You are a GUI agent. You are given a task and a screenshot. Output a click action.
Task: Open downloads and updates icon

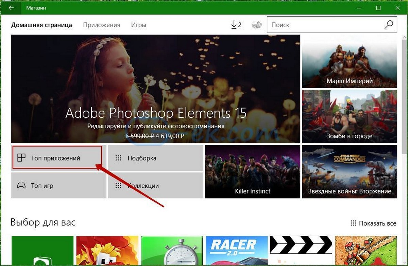(x=236, y=25)
